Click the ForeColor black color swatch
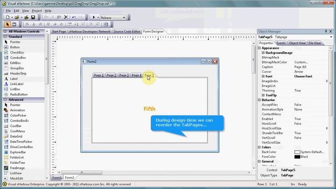 click(x=297, y=156)
